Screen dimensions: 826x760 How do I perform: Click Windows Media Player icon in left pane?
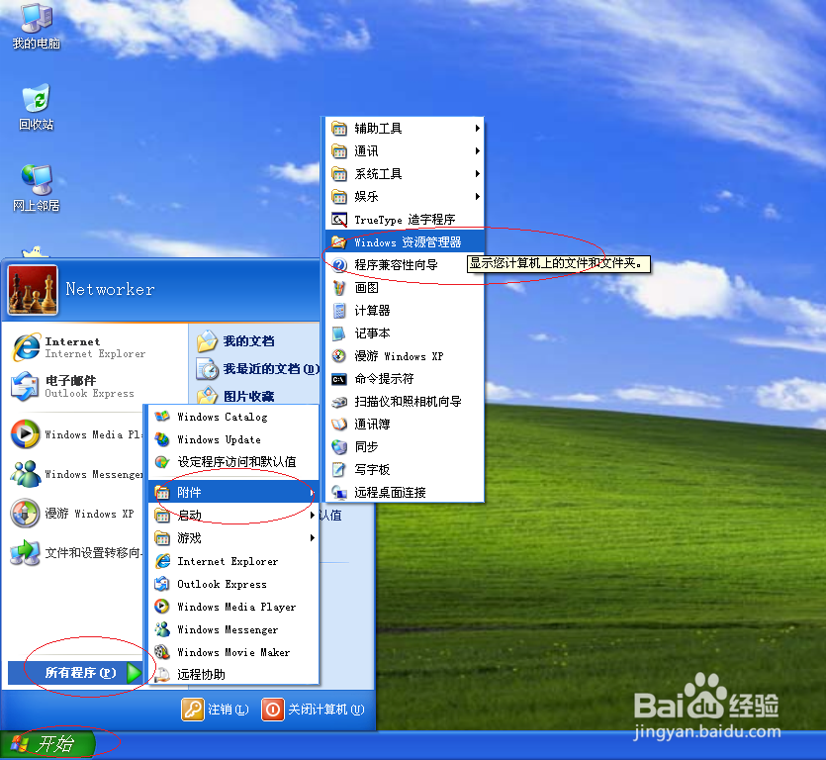tap(24, 434)
